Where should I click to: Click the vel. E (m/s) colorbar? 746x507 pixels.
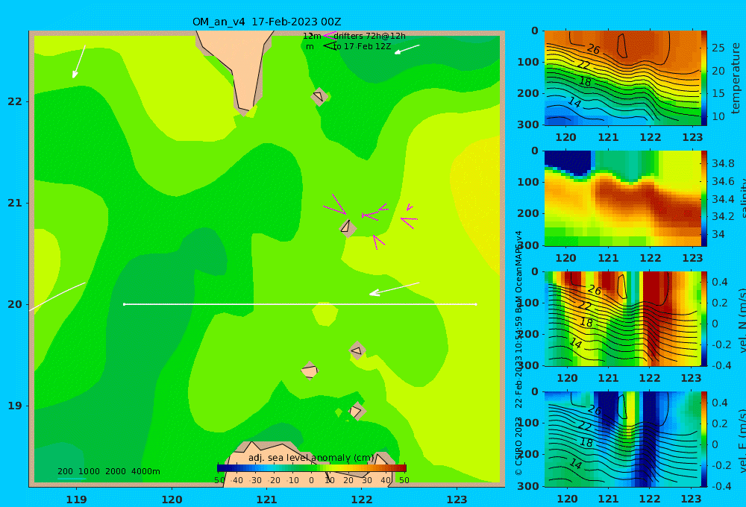coord(703,439)
